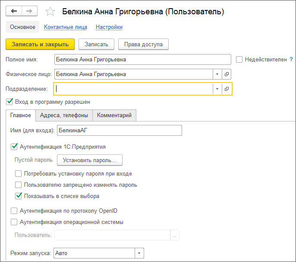Click the help question mark next to Недействителен

[291, 59]
